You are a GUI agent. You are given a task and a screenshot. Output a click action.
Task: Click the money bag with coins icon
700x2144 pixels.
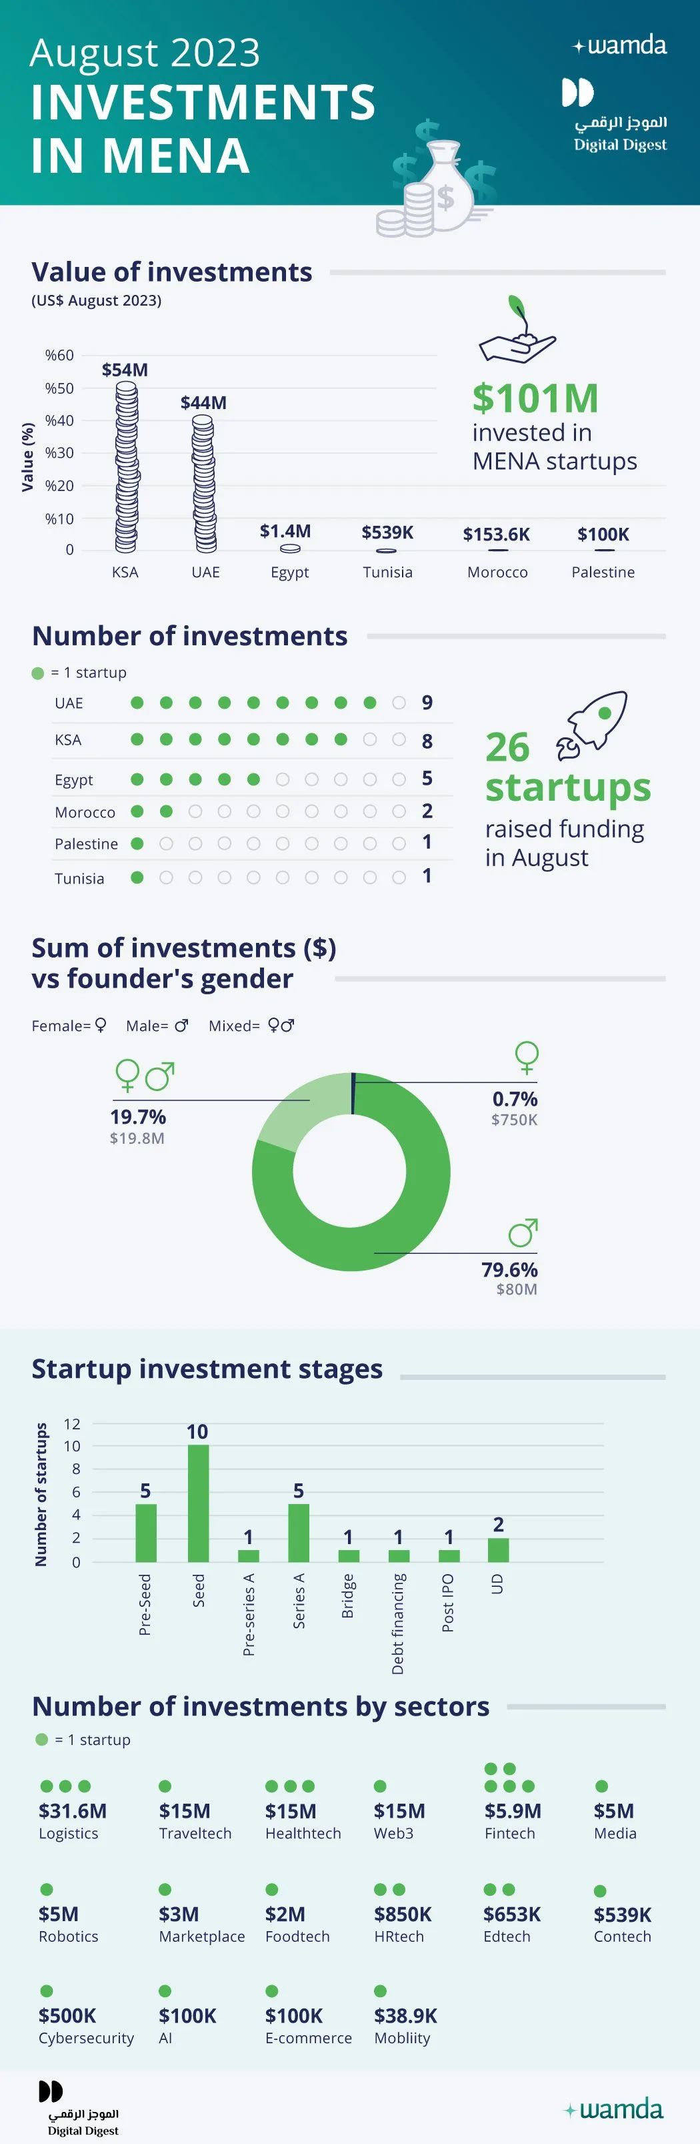437,188
